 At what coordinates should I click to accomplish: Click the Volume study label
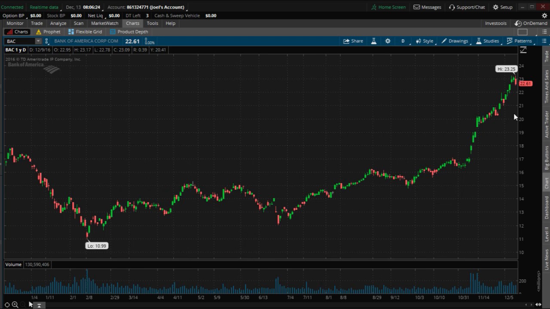tap(13, 264)
